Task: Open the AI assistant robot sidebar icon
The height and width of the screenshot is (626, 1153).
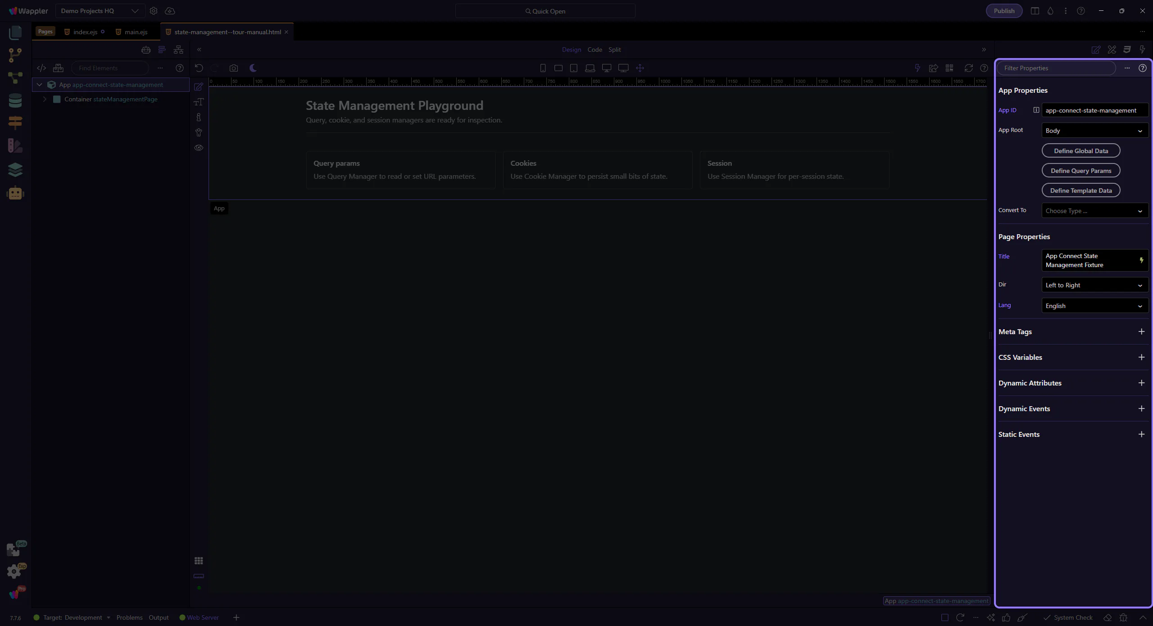Action: click(15, 193)
